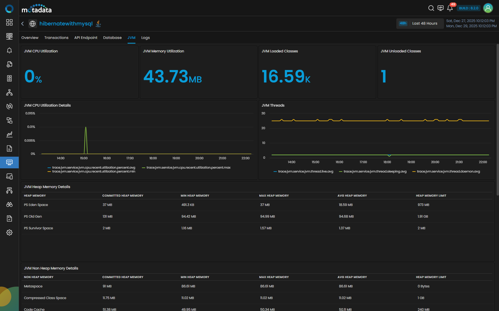Open the Logs tab
Image resolution: width=499 pixels, height=311 pixels.
click(145, 38)
